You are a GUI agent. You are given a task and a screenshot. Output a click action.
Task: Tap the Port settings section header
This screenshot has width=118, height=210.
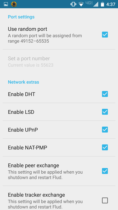pyautogui.click(x=21, y=17)
